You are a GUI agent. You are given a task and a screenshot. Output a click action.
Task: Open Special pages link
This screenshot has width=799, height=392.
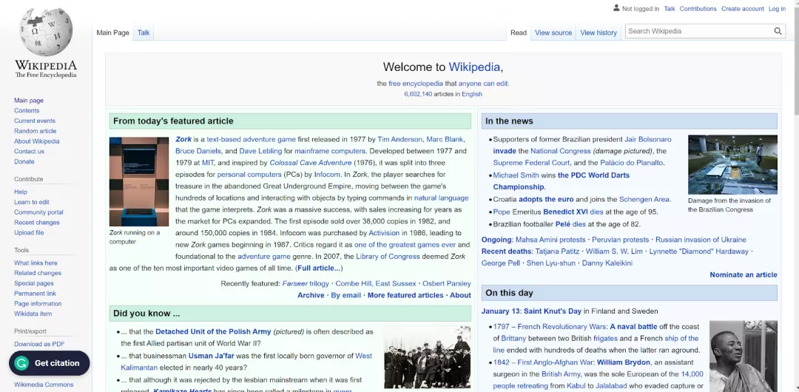tap(33, 283)
